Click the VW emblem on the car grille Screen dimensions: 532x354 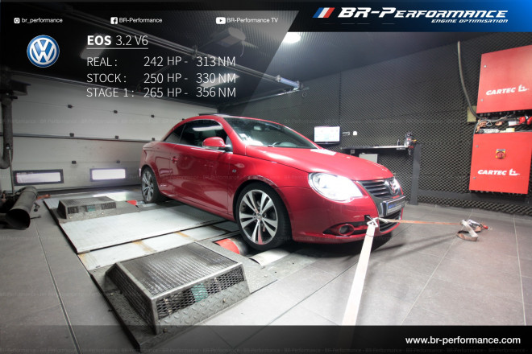pyautogui.click(x=393, y=187)
